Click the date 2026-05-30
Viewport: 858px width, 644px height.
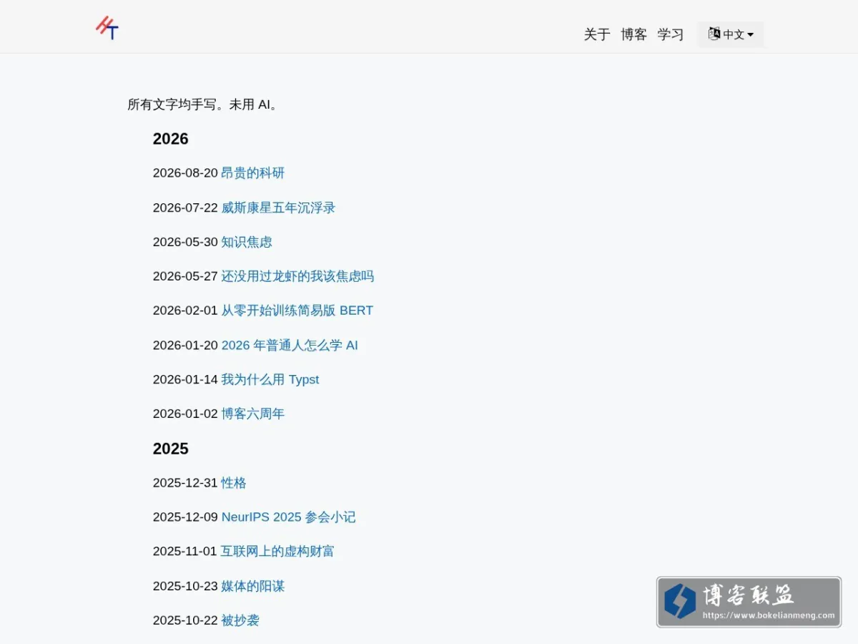[x=185, y=242]
